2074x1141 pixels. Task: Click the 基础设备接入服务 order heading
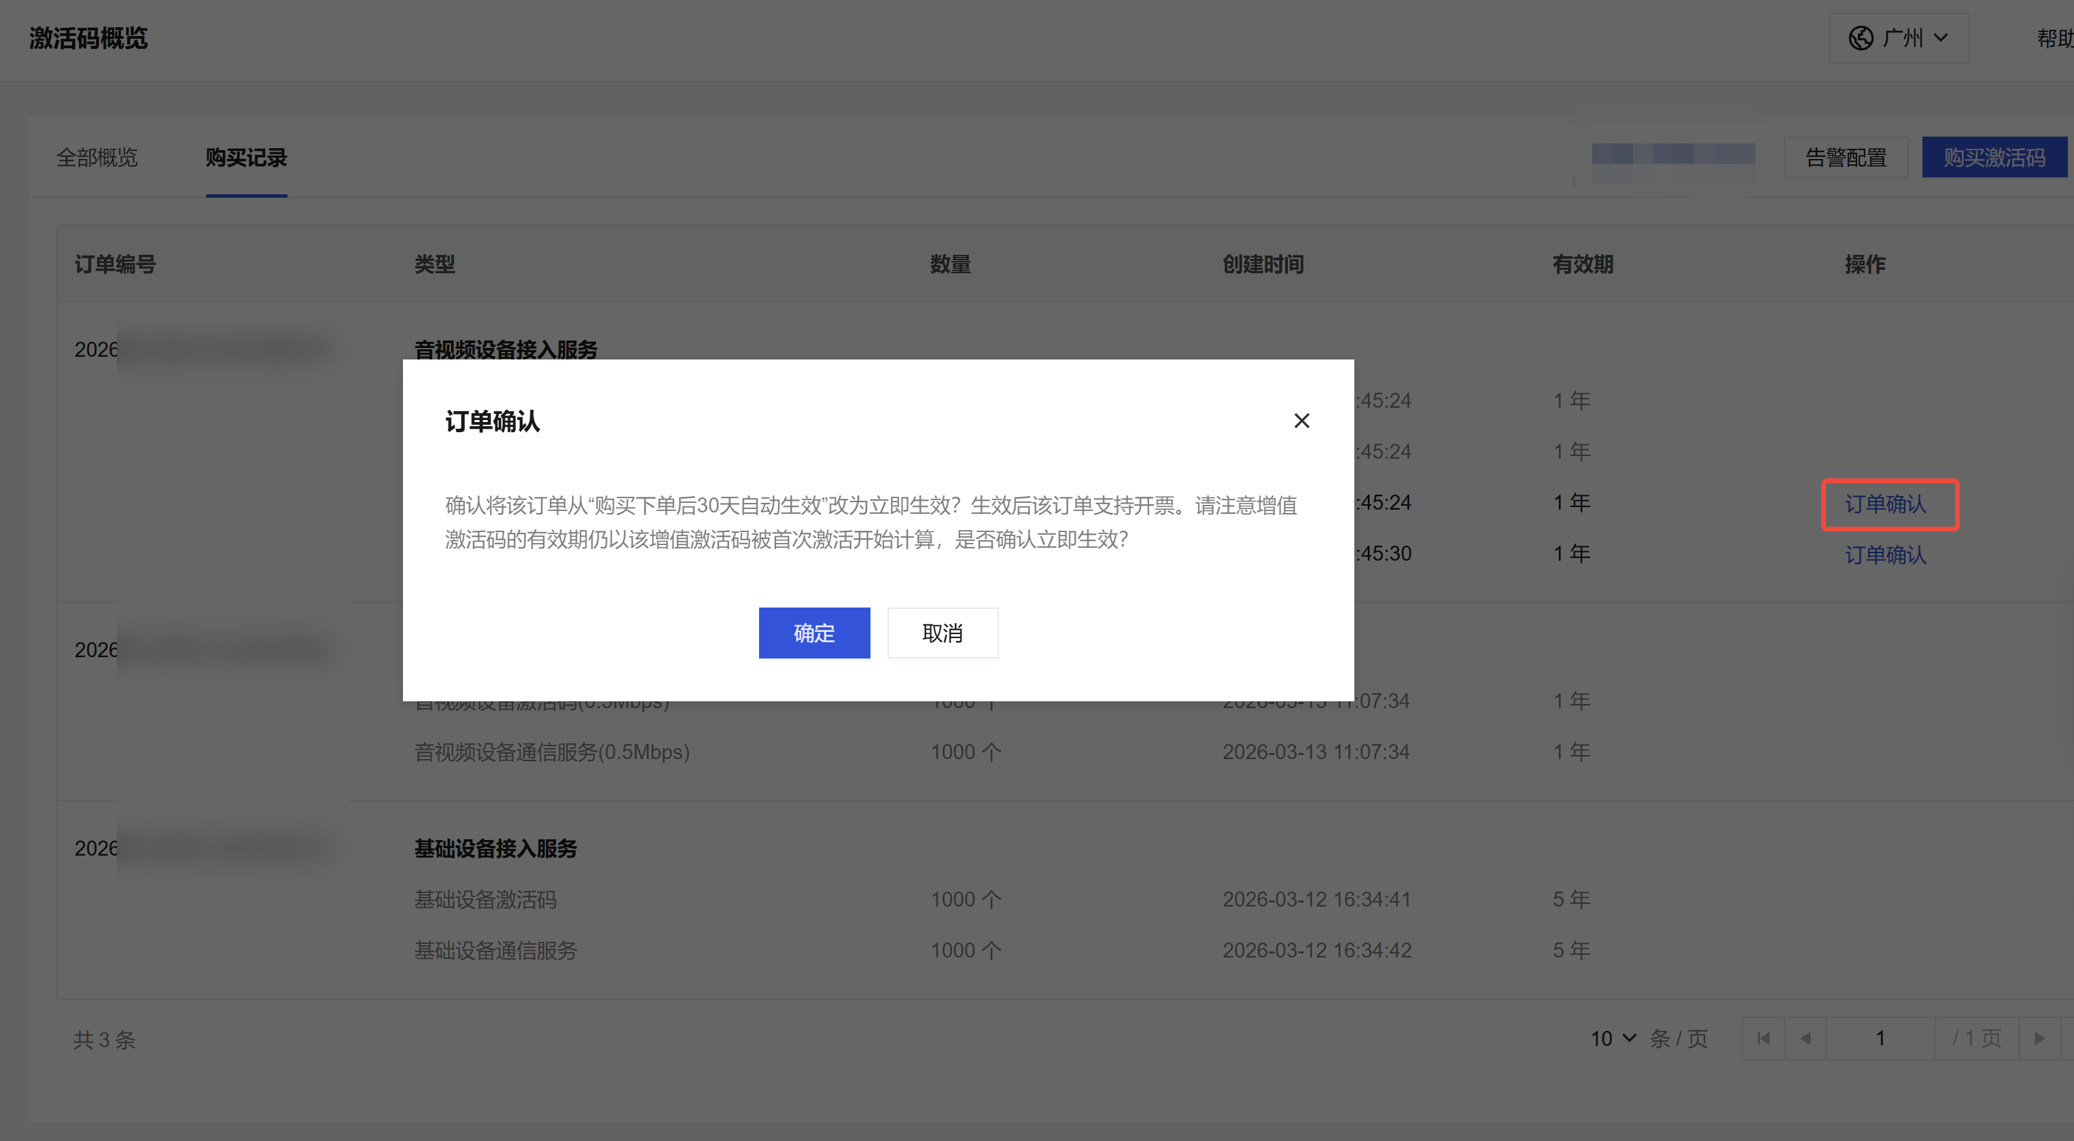pos(495,848)
